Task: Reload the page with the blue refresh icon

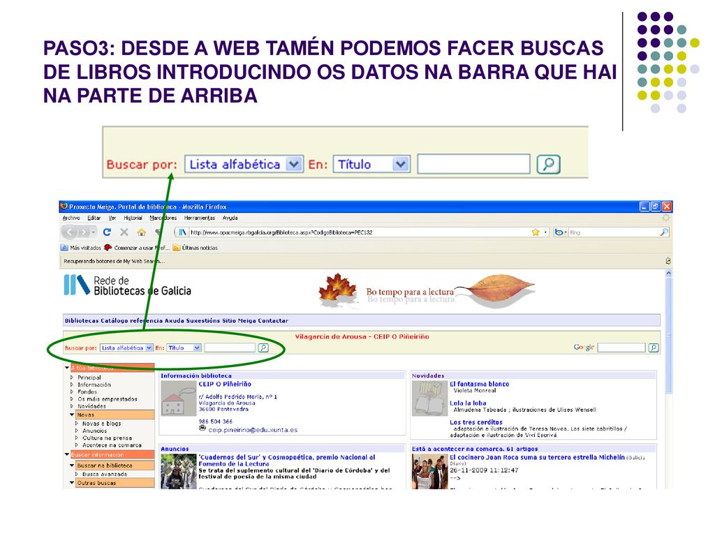Action: point(107,232)
